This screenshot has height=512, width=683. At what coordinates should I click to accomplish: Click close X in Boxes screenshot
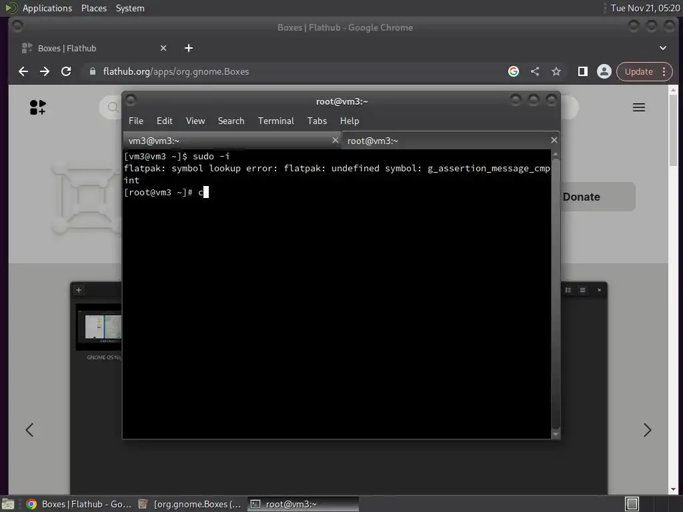coord(599,290)
